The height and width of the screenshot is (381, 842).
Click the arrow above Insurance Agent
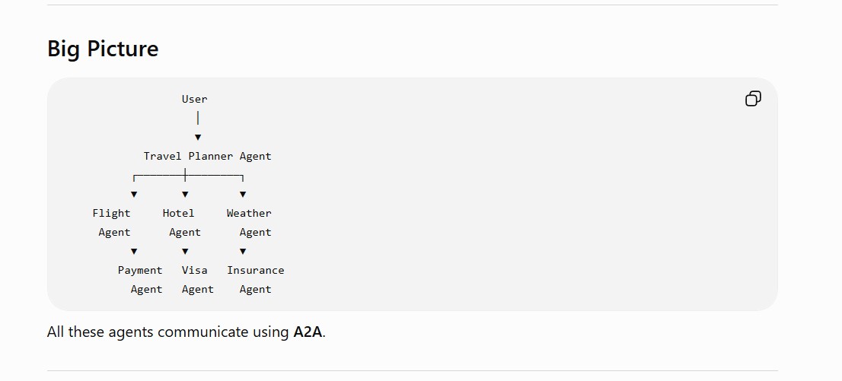pyautogui.click(x=243, y=251)
